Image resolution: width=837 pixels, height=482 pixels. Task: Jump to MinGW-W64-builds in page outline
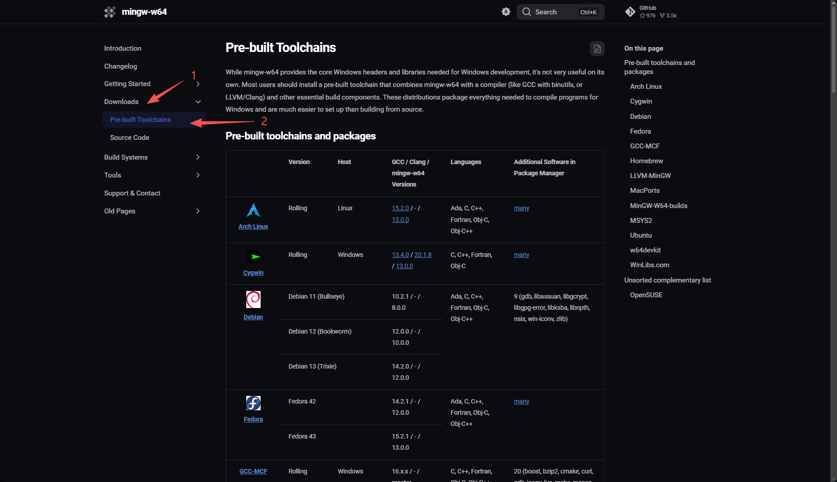point(659,206)
